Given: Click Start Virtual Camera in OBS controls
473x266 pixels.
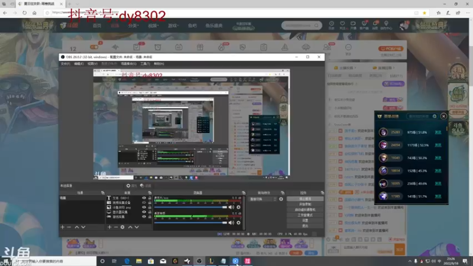Looking at the screenshot, I should (305, 210).
